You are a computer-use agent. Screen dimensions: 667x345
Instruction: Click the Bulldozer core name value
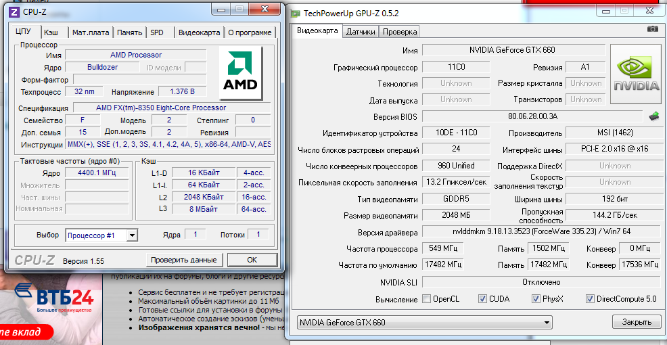pyautogui.click(x=102, y=67)
